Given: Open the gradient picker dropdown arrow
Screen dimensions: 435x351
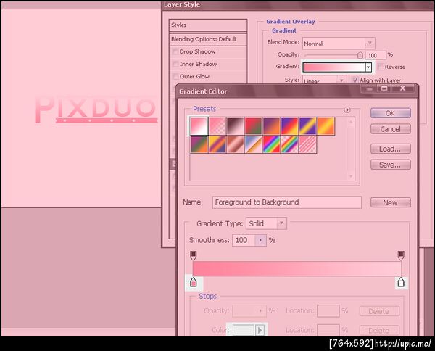Looking at the screenshot, I should click(x=368, y=67).
